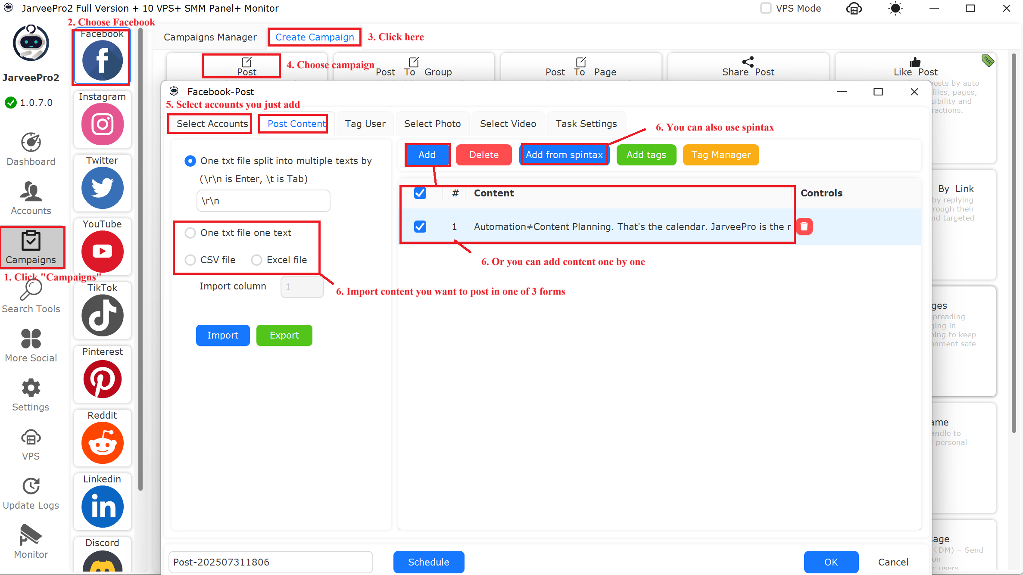Image resolution: width=1023 pixels, height=575 pixels.
Task: Select the Excel file radio option
Action: click(256, 260)
